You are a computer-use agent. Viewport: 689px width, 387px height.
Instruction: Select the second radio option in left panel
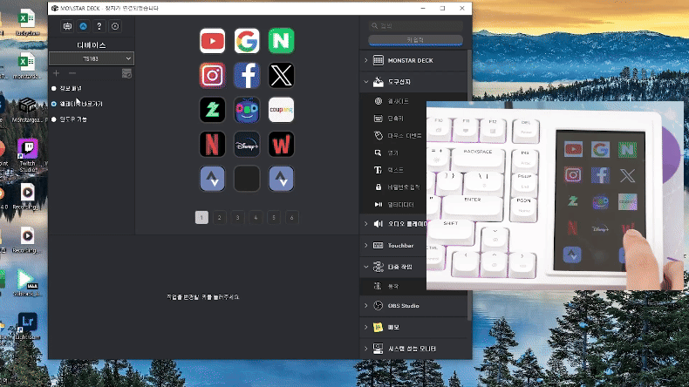[x=54, y=104]
